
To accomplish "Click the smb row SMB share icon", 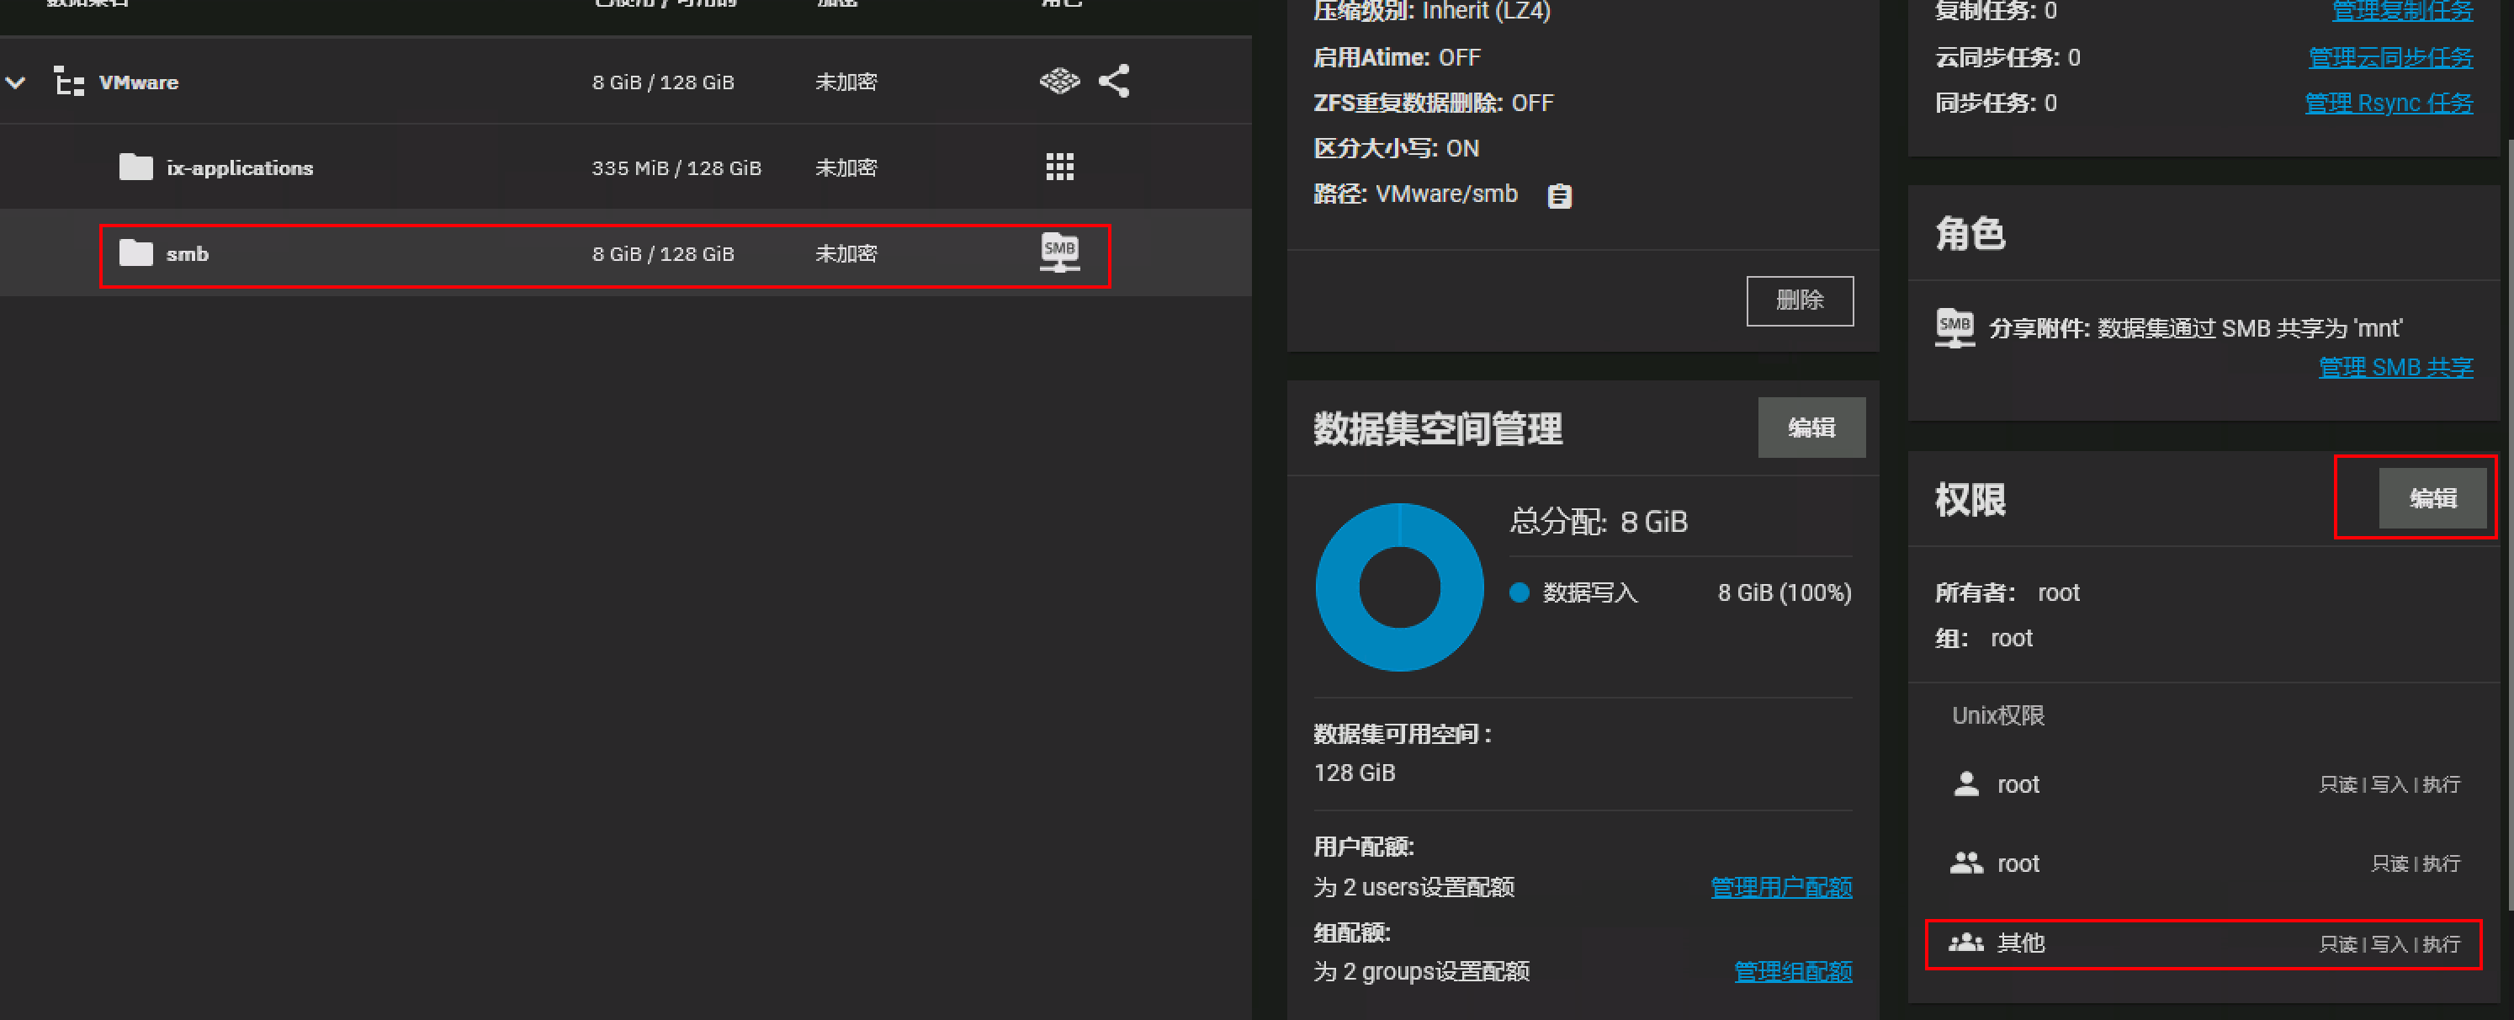I will tap(1059, 252).
